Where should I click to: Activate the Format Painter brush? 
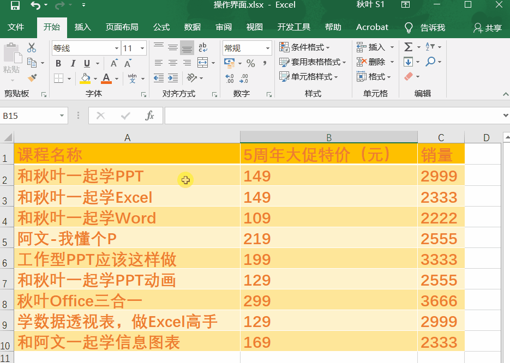coord(32,78)
